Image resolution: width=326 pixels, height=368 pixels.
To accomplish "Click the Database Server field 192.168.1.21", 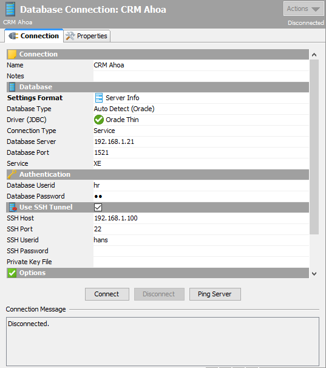I will pos(201,141).
